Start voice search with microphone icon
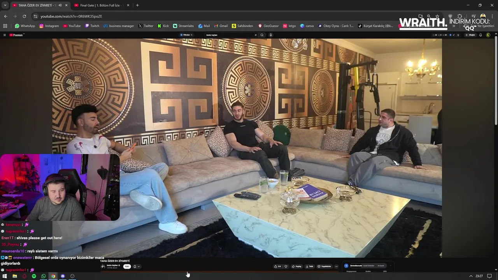The image size is (498, 280). [271, 35]
